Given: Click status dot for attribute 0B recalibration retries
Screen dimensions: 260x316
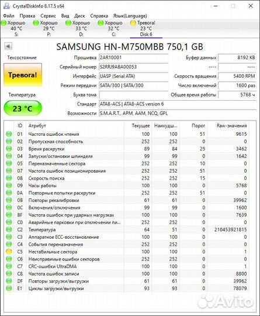Looking at the screenshot, I should coord(9,200).
